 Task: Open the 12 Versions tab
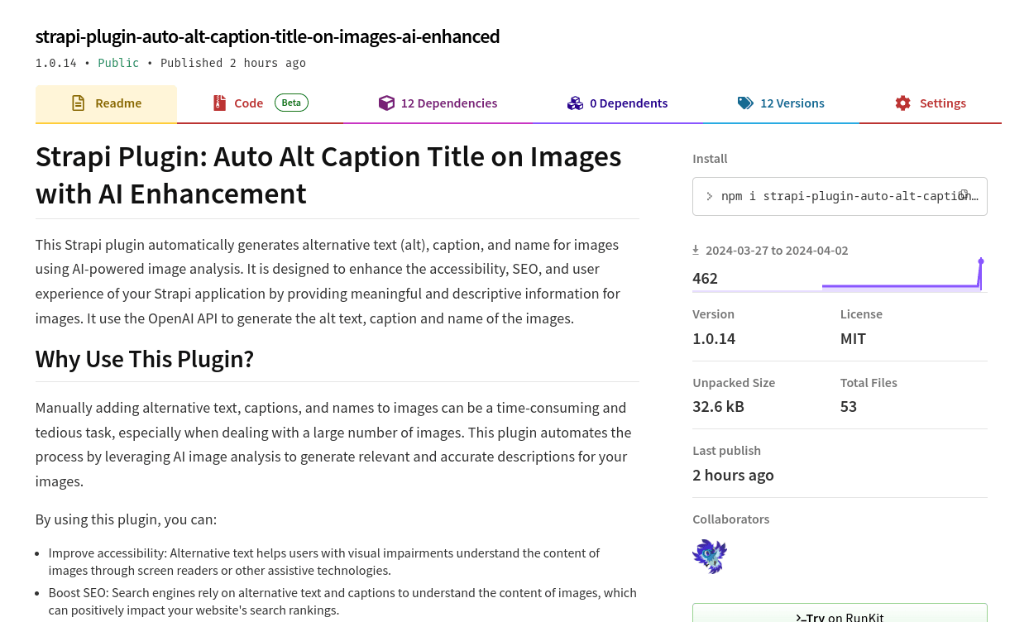(781, 103)
